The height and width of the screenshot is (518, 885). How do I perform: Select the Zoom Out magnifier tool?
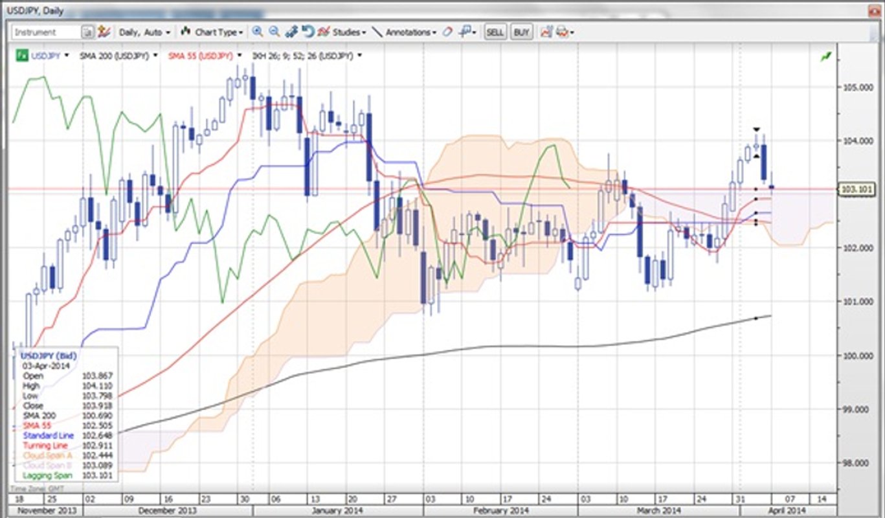pos(274,31)
